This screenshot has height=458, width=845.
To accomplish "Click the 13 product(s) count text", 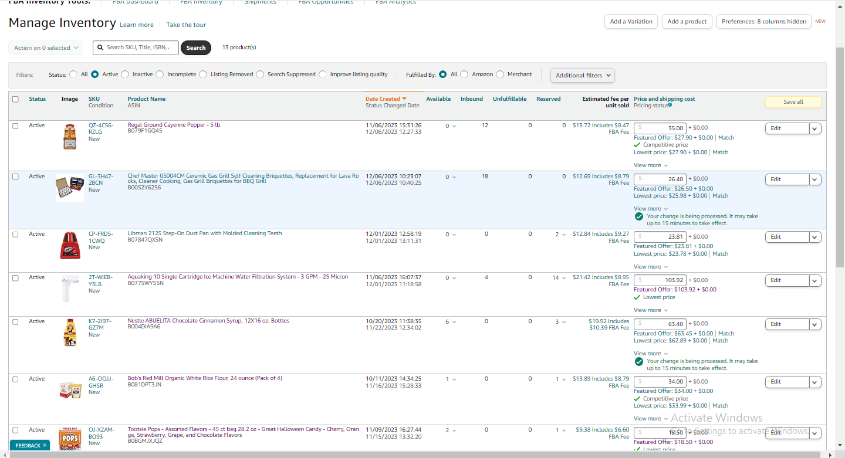I will 239,48.
